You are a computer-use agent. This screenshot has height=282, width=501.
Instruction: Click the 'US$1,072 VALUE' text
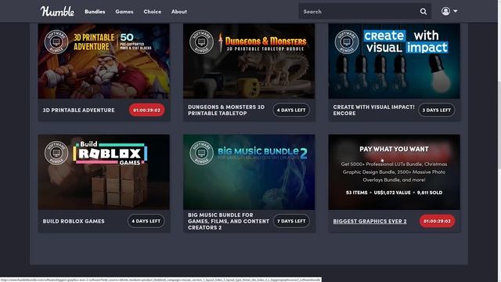pos(392,193)
